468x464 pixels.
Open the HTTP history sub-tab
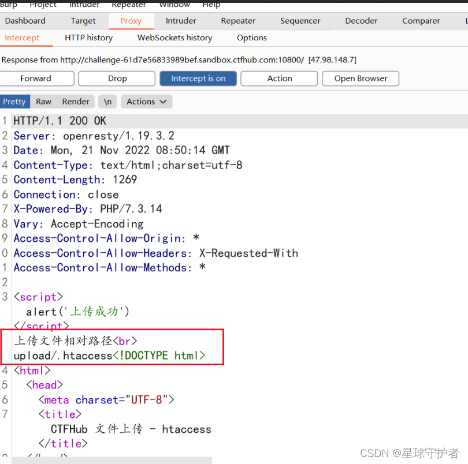point(88,38)
